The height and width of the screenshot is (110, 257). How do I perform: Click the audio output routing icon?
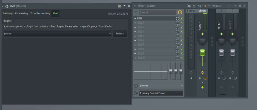click(136, 93)
